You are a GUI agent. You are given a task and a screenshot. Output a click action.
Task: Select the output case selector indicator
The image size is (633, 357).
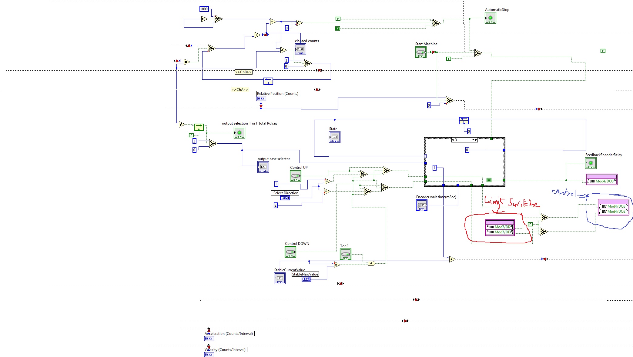(x=263, y=167)
